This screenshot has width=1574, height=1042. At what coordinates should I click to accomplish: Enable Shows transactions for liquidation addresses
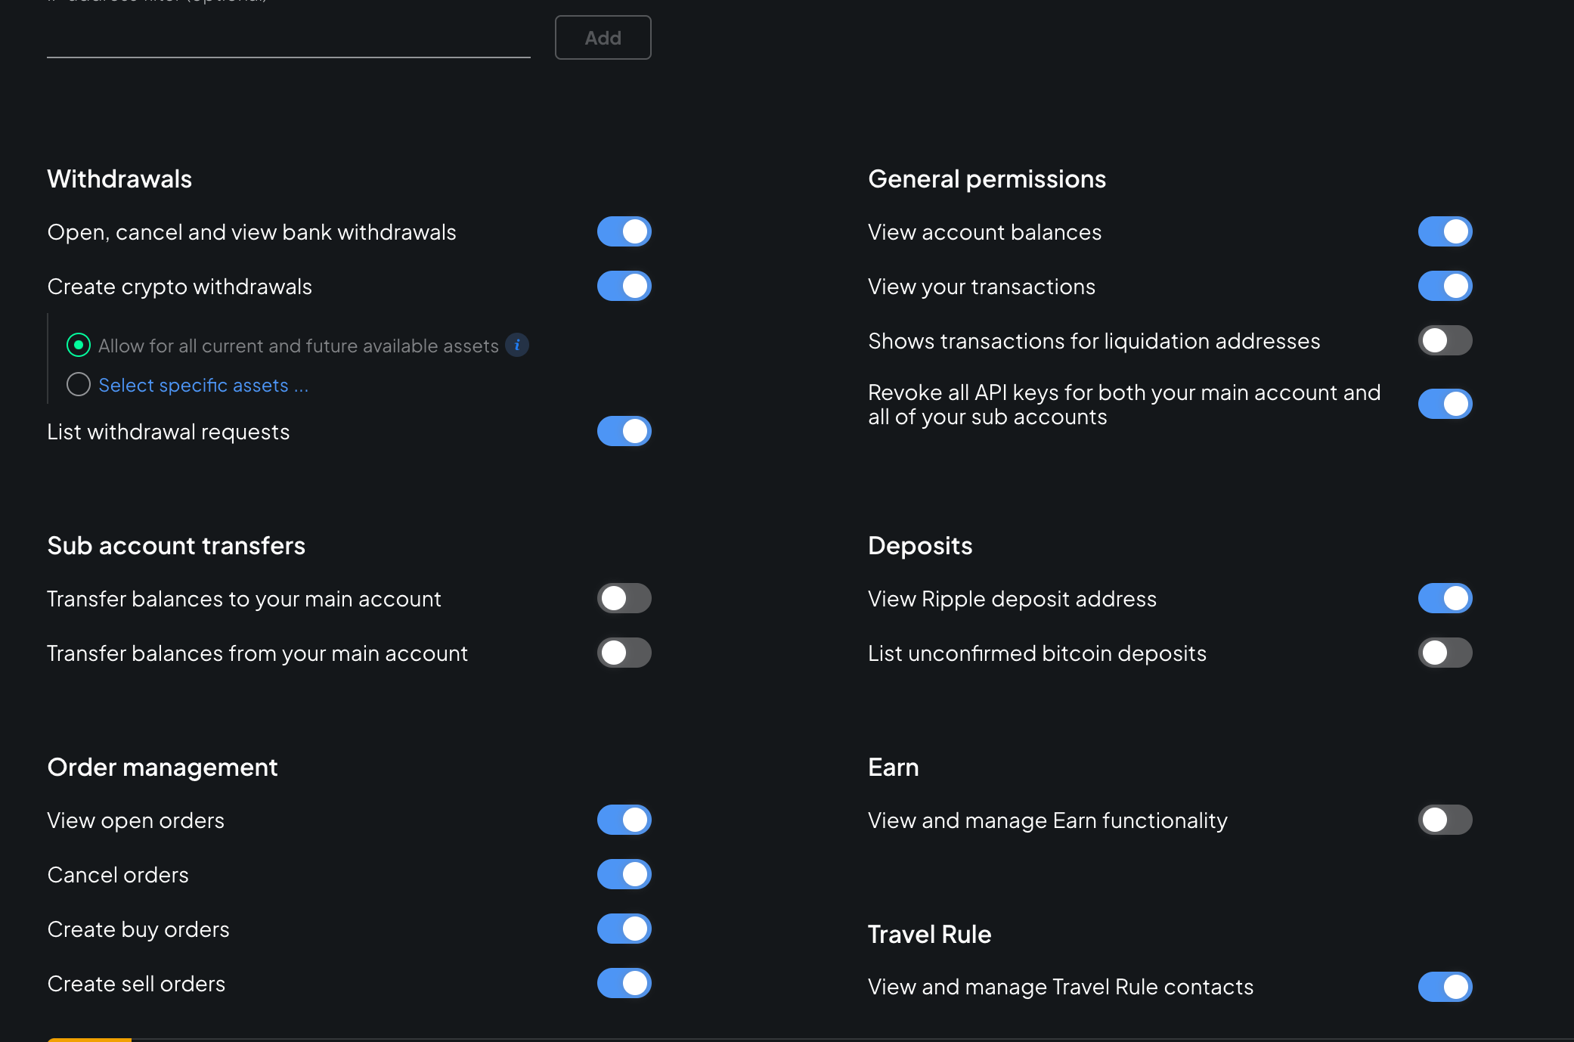1445,340
